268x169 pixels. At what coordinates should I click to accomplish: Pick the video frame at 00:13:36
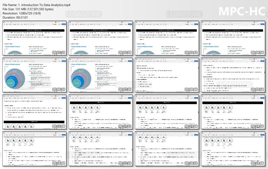click(167, 112)
